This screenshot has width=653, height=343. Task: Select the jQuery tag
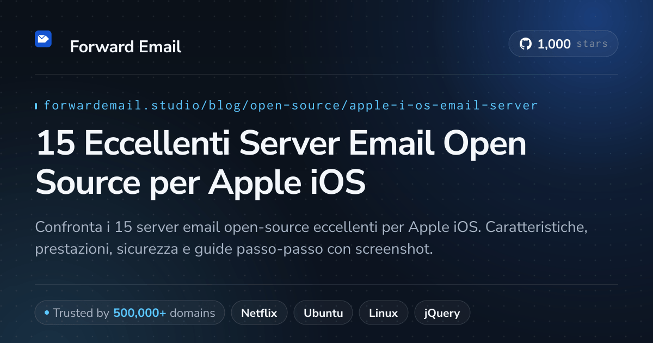442,313
